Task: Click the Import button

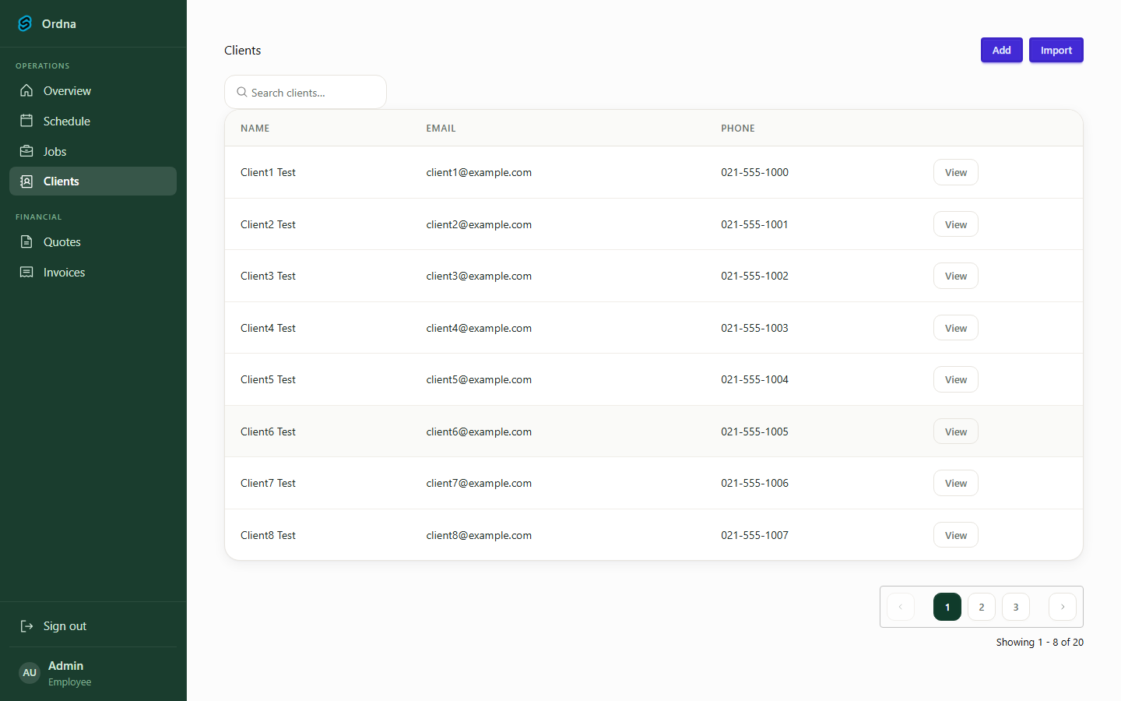Action: 1056,50
